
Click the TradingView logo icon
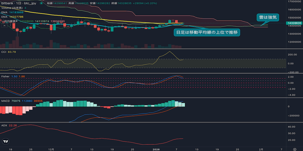[x=6, y=141]
